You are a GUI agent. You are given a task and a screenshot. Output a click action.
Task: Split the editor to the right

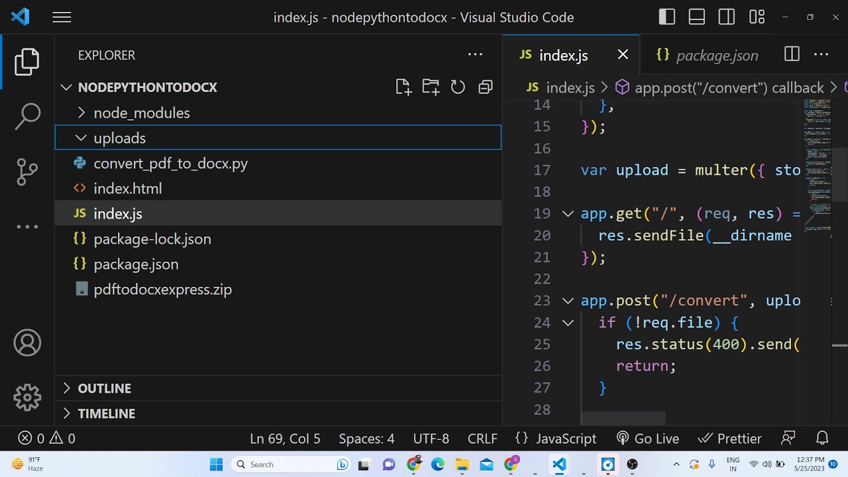click(792, 55)
